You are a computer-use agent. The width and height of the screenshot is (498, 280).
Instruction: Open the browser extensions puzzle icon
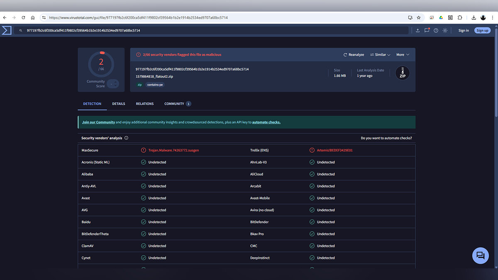coord(460,18)
